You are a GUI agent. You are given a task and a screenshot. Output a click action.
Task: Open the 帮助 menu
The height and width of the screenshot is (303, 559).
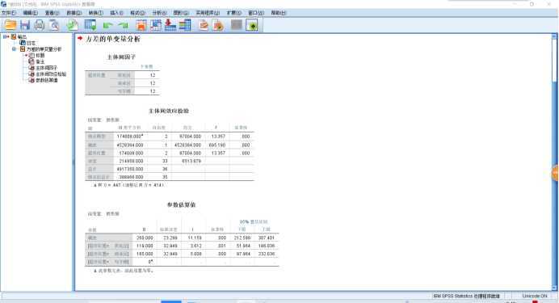pos(279,13)
